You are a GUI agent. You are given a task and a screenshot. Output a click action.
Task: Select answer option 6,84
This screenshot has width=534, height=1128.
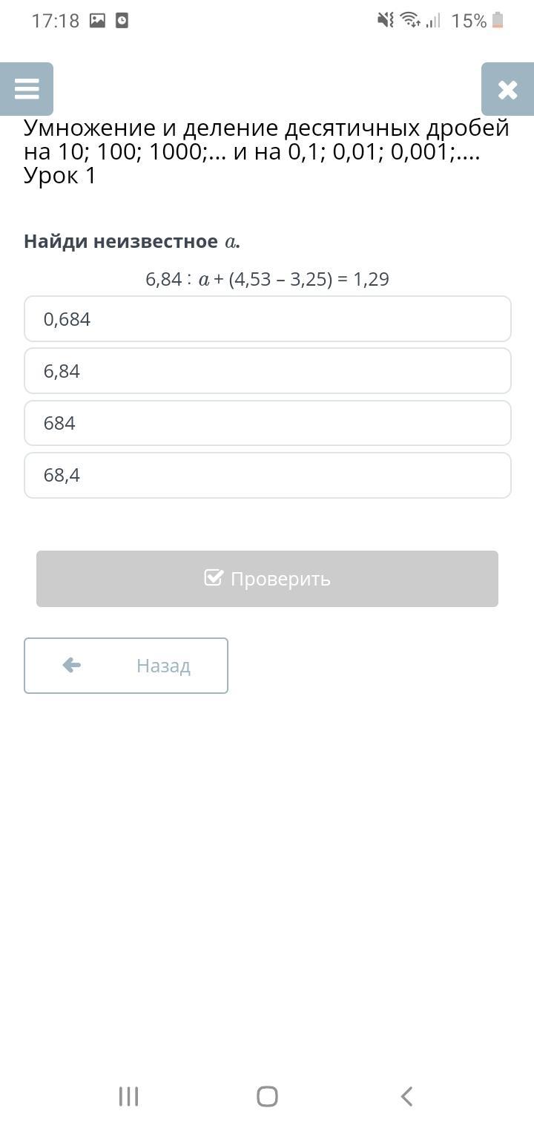point(268,371)
